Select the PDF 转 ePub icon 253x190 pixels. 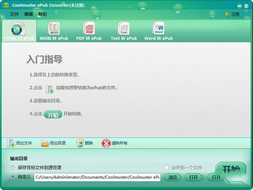[89, 28]
